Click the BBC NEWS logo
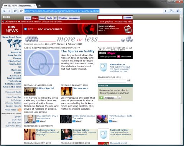This screenshot has height=146, width=184. 12,29
